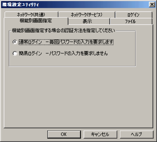Click the キャンセル button

click(100, 134)
